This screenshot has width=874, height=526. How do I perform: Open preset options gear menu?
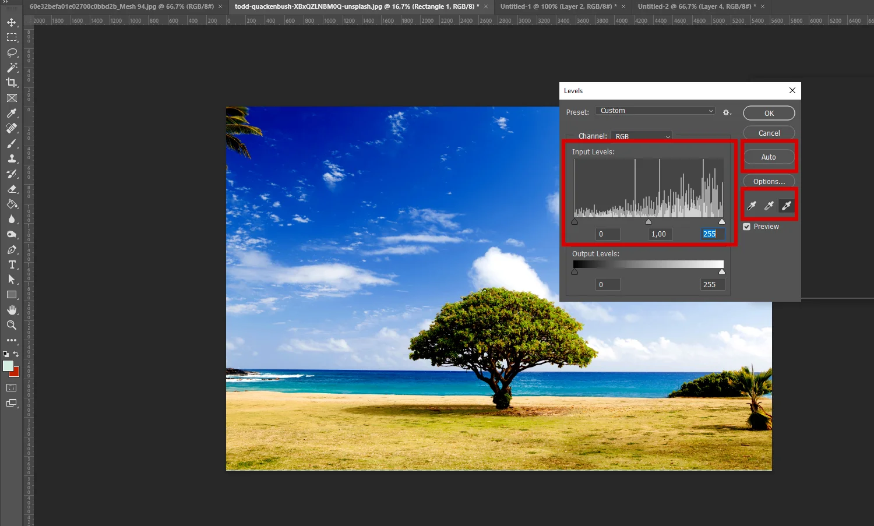pyautogui.click(x=727, y=112)
